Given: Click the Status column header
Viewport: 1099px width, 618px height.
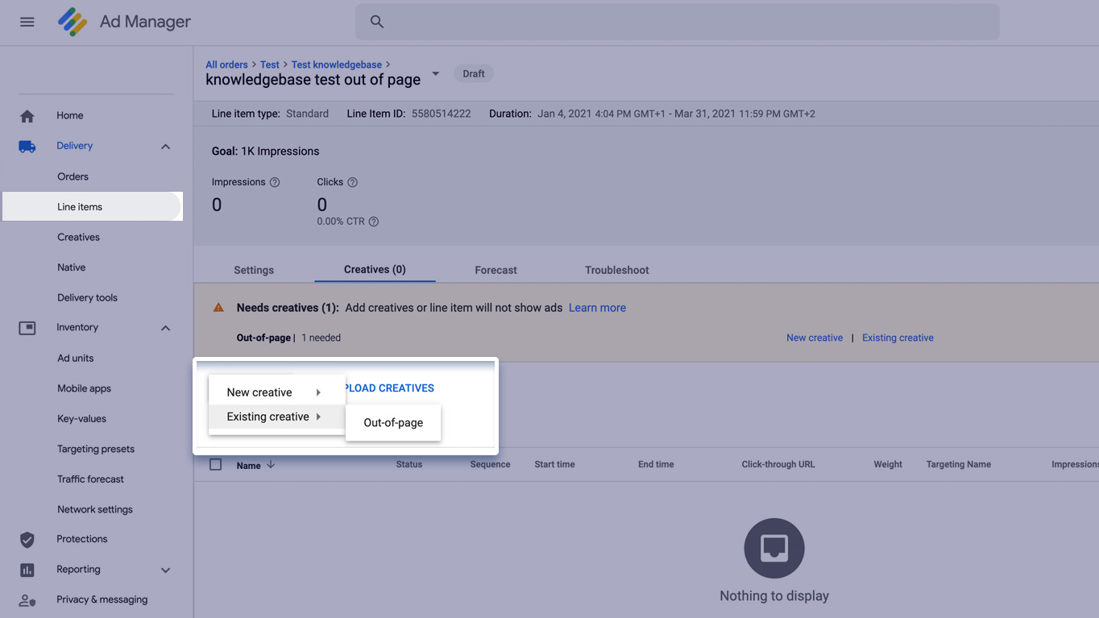Looking at the screenshot, I should [x=408, y=464].
